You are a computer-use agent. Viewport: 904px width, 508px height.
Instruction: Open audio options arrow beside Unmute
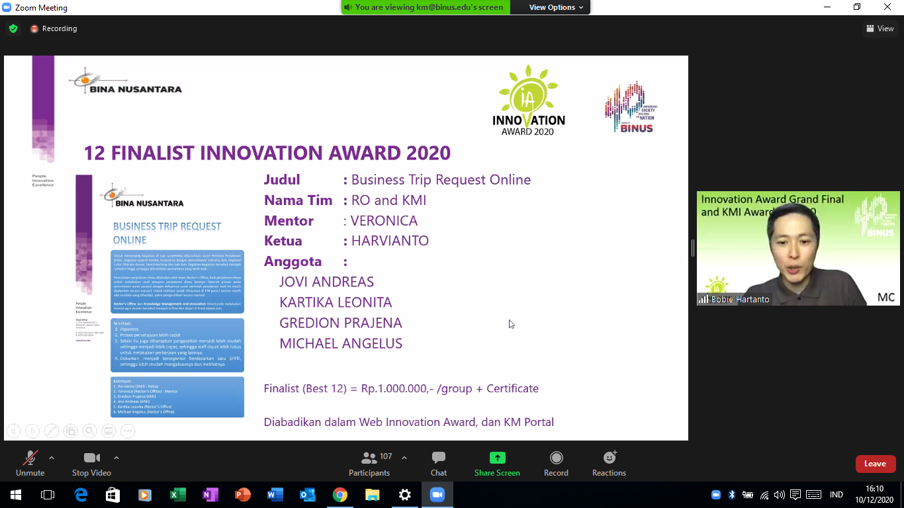click(x=52, y=458)
